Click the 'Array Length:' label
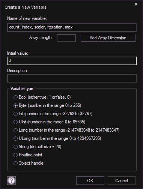The height and width of the screenshot is (189, 143). (41, 37)
